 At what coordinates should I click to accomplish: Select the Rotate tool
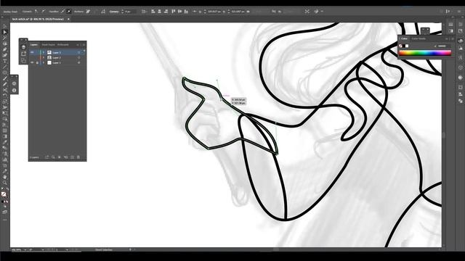(4, 96)
